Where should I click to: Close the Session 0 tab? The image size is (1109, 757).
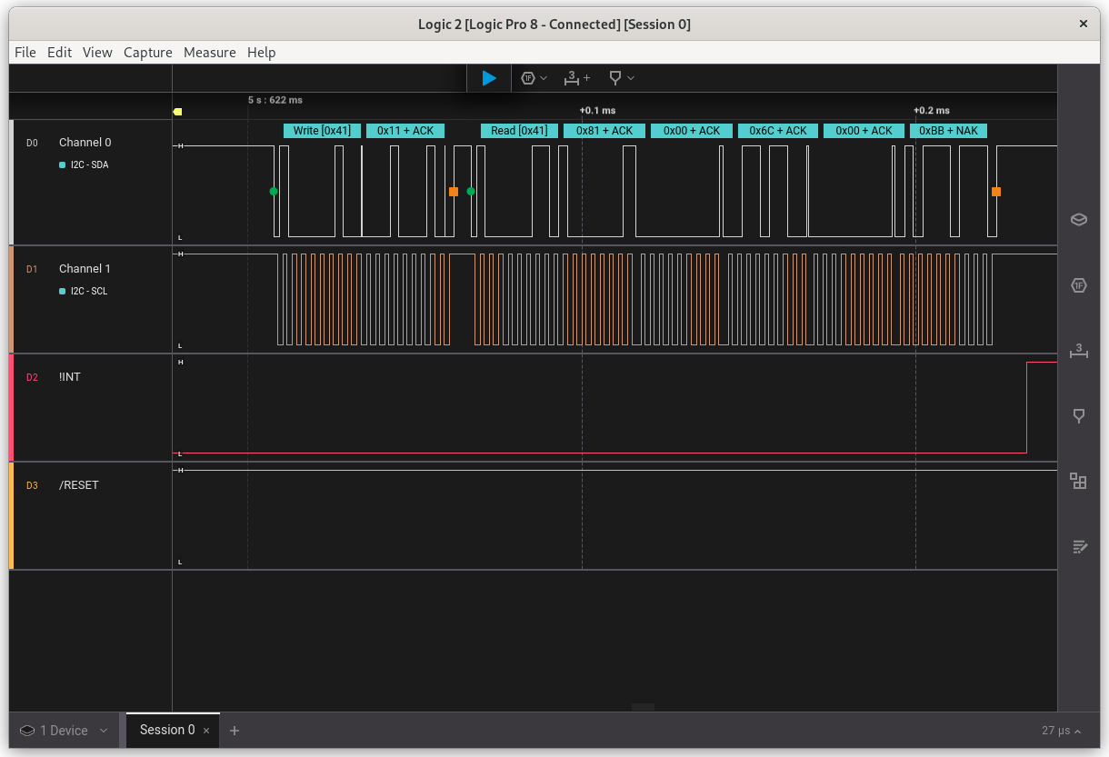coord(206,731)
